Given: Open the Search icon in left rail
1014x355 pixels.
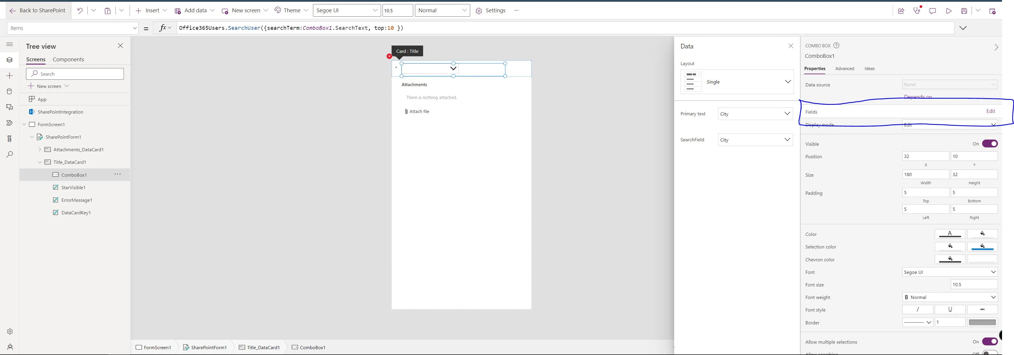Looking at the screenshot, I should tap(10, 154).
